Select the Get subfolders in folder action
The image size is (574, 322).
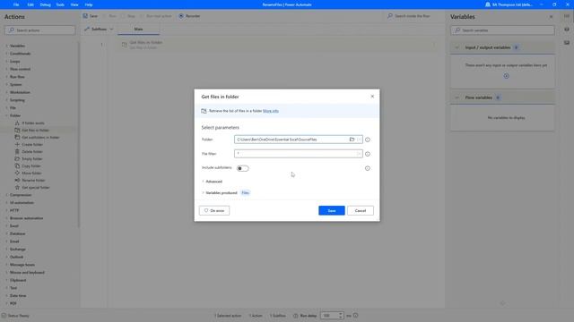[40, 137]
